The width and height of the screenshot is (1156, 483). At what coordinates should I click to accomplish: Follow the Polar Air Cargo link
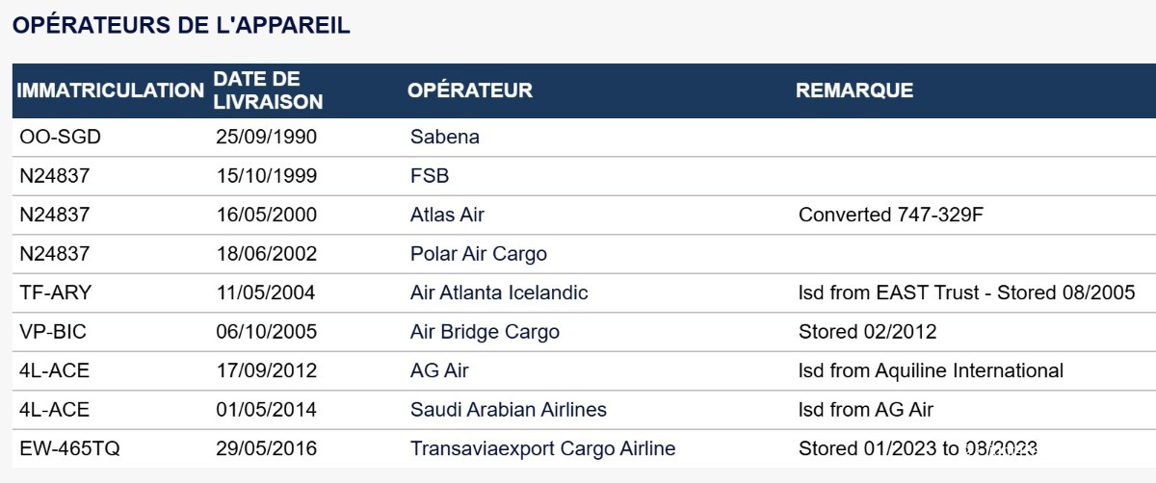click(x=478, y=254)
